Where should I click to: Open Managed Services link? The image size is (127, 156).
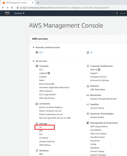point(98,77)
